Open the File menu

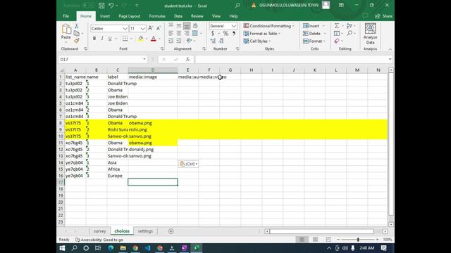[x=66, y=16]
